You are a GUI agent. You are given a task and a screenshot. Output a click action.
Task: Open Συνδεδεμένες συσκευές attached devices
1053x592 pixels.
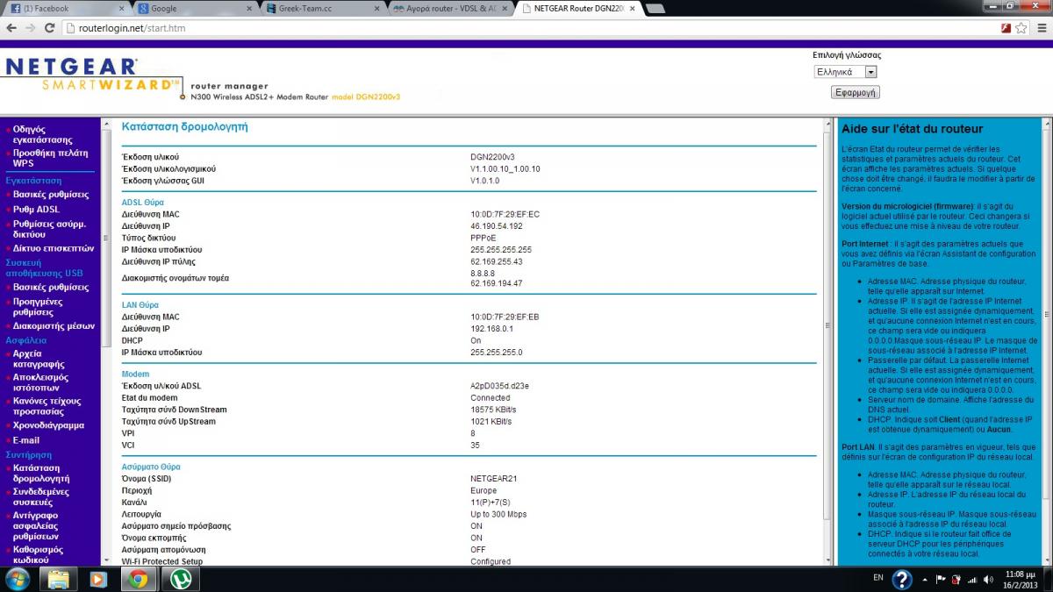(43, 497)
